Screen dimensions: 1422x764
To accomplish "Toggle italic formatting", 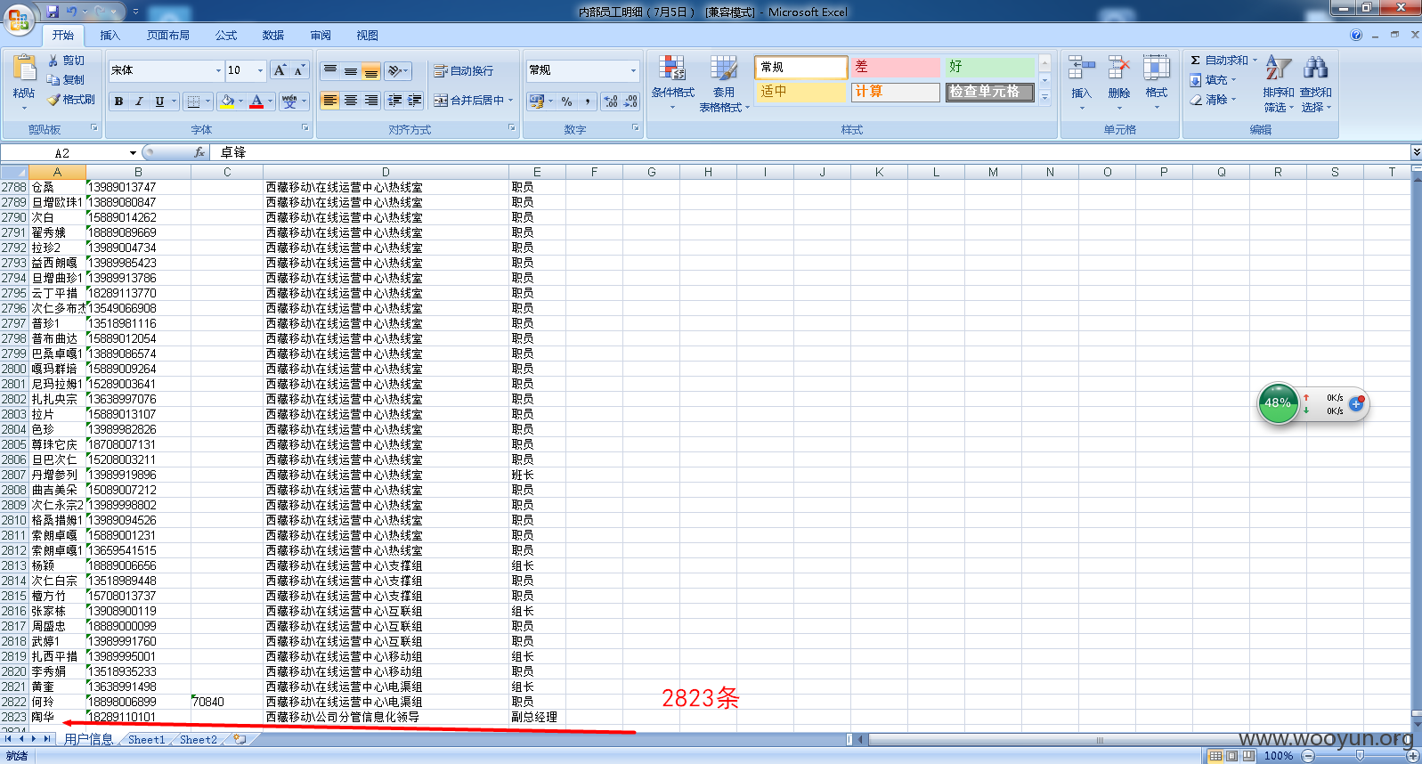I will [139, 102].
